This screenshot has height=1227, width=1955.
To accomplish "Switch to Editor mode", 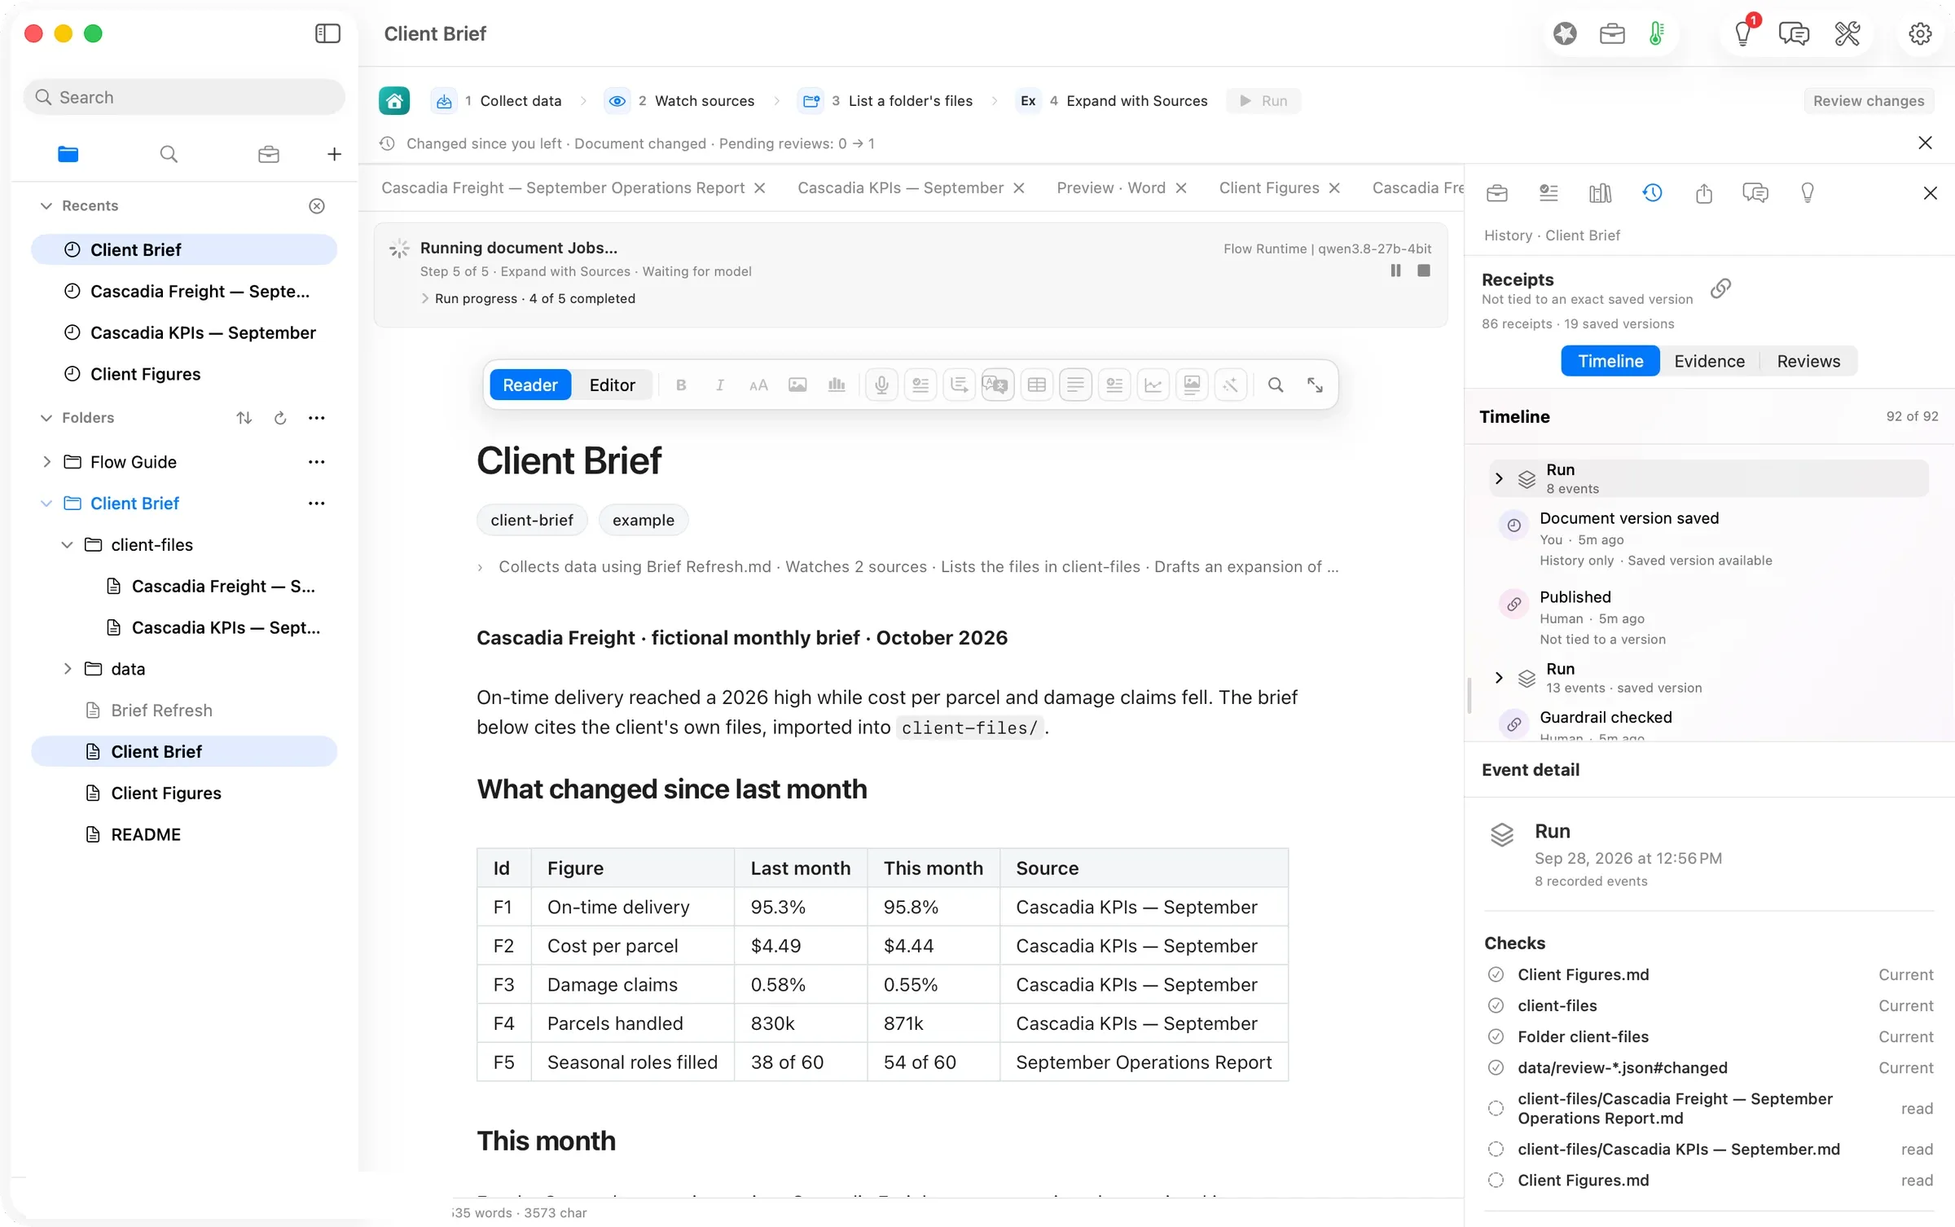I will tap(612, 385).
